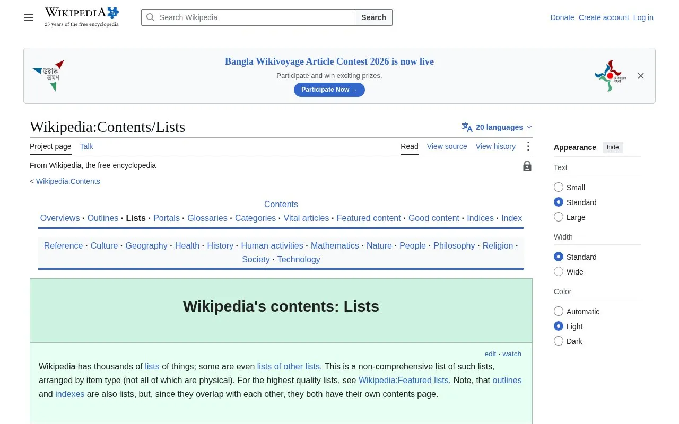Focus the Search Wikipedia input field
Viewport: 679px width, 424px height.
[x=248, y=17]
